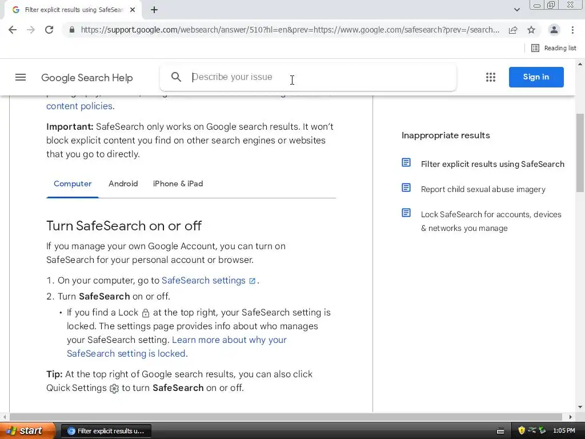The image size is (585, 439).
Task: Click the security shield tray icon
Action: 522,431
